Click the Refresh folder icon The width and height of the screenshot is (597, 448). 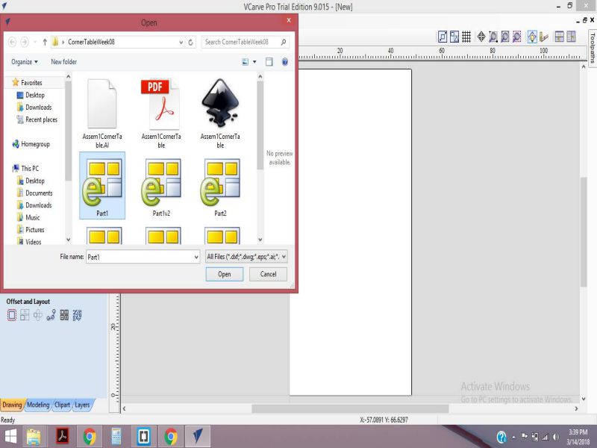(191, 43)
